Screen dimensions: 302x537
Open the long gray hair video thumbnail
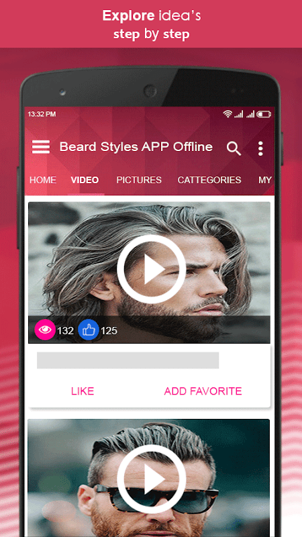pos(149,273)
